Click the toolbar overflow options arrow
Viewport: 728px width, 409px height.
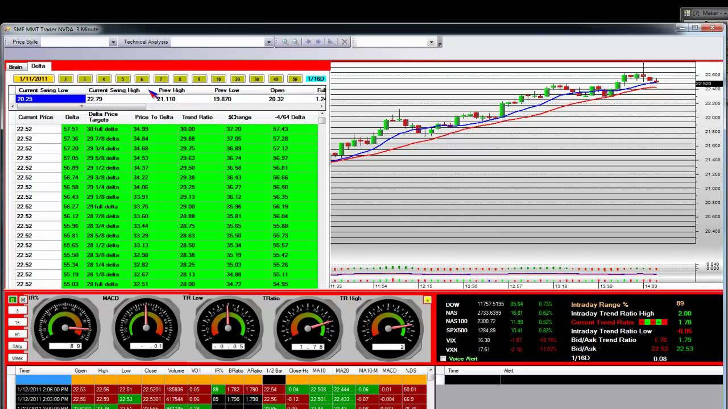[440, 43]
